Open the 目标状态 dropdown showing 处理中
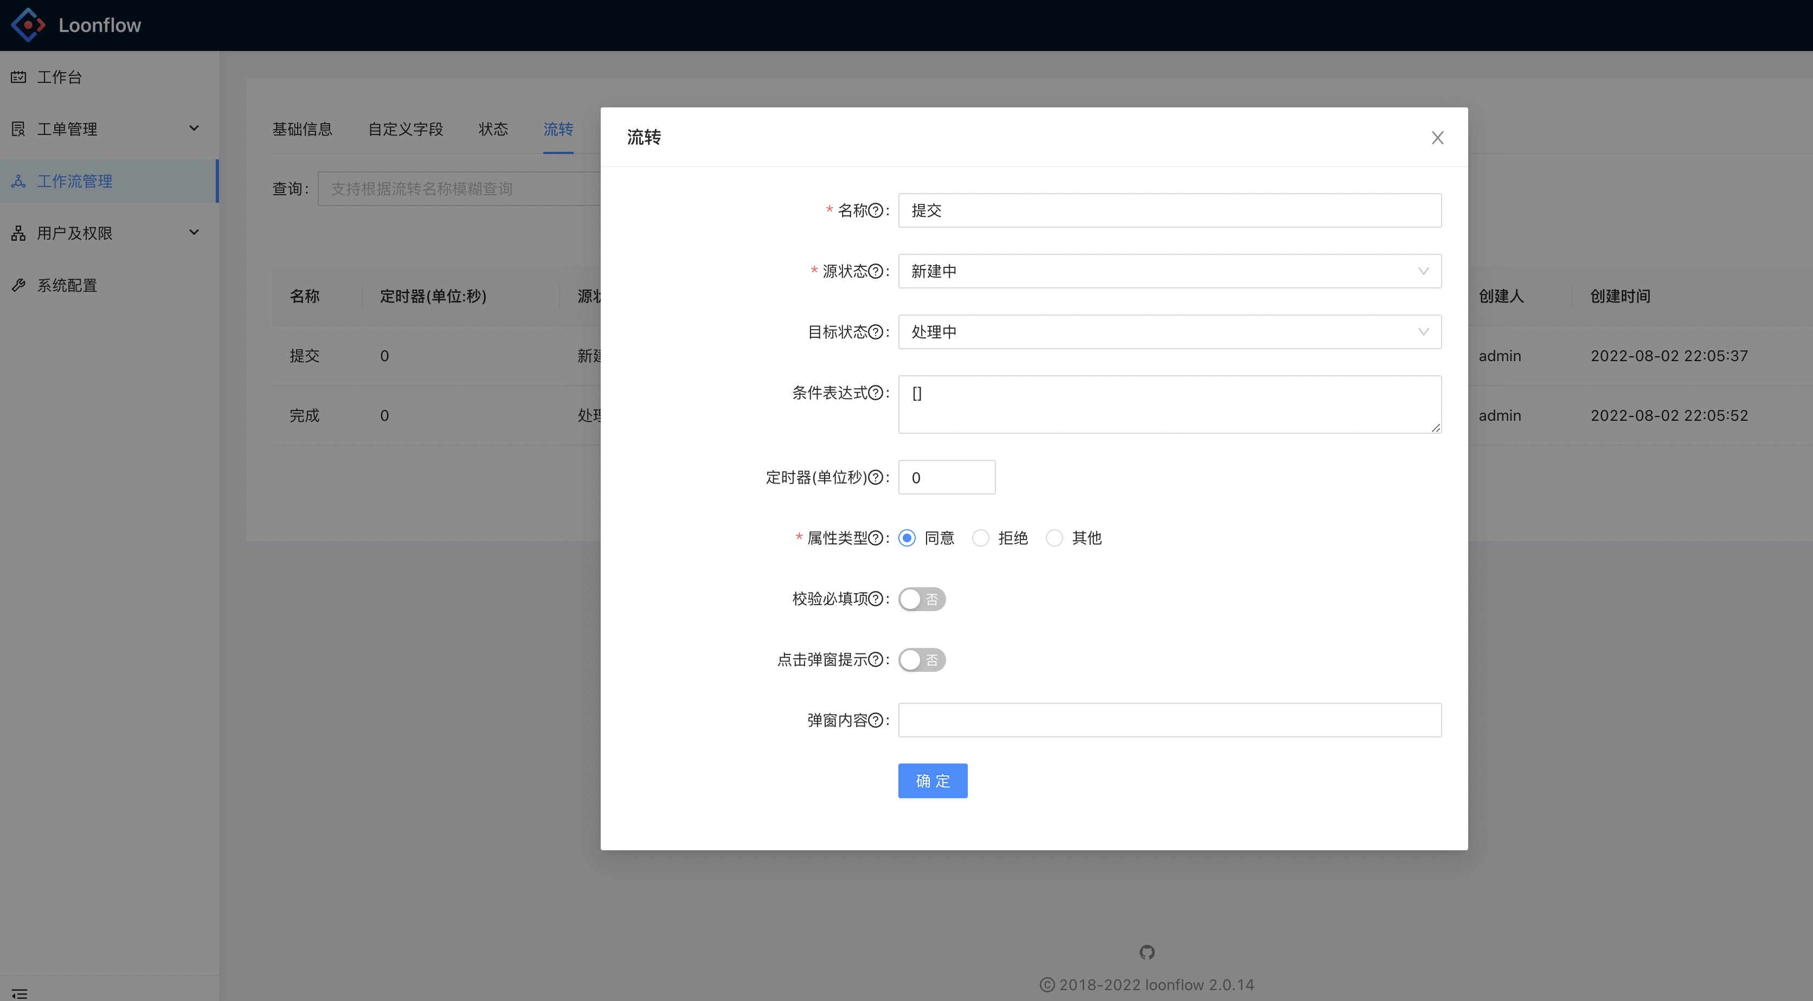The image size is (1813, 1001). pos(1170,331)
